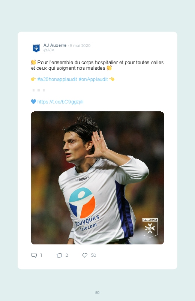Like the tweet with the heart icon
This screenshot has width=195, height=301.
pyautogui.click(x=85, y=255)
